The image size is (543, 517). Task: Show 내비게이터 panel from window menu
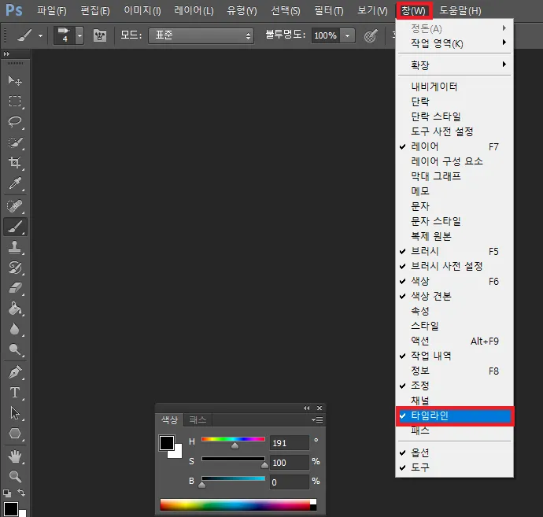pos(454,87)
